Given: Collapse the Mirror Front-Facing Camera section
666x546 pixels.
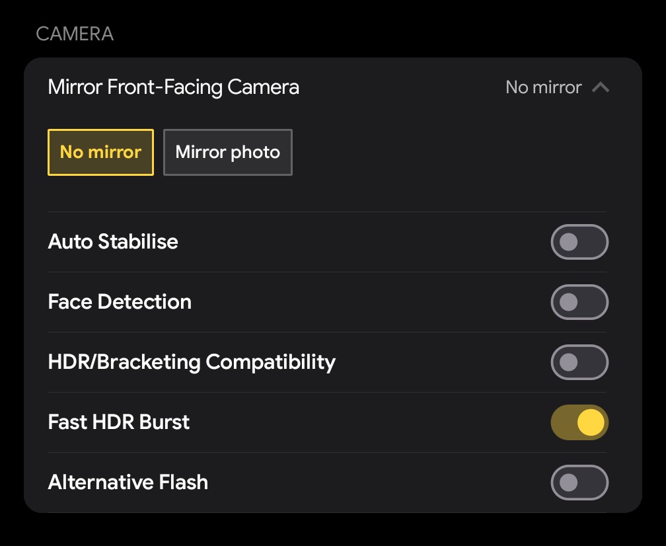Looking at the screenshot, I should [x=601, y=87].
